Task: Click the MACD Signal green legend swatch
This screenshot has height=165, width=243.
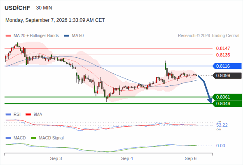Action: (x=33, y=138)
